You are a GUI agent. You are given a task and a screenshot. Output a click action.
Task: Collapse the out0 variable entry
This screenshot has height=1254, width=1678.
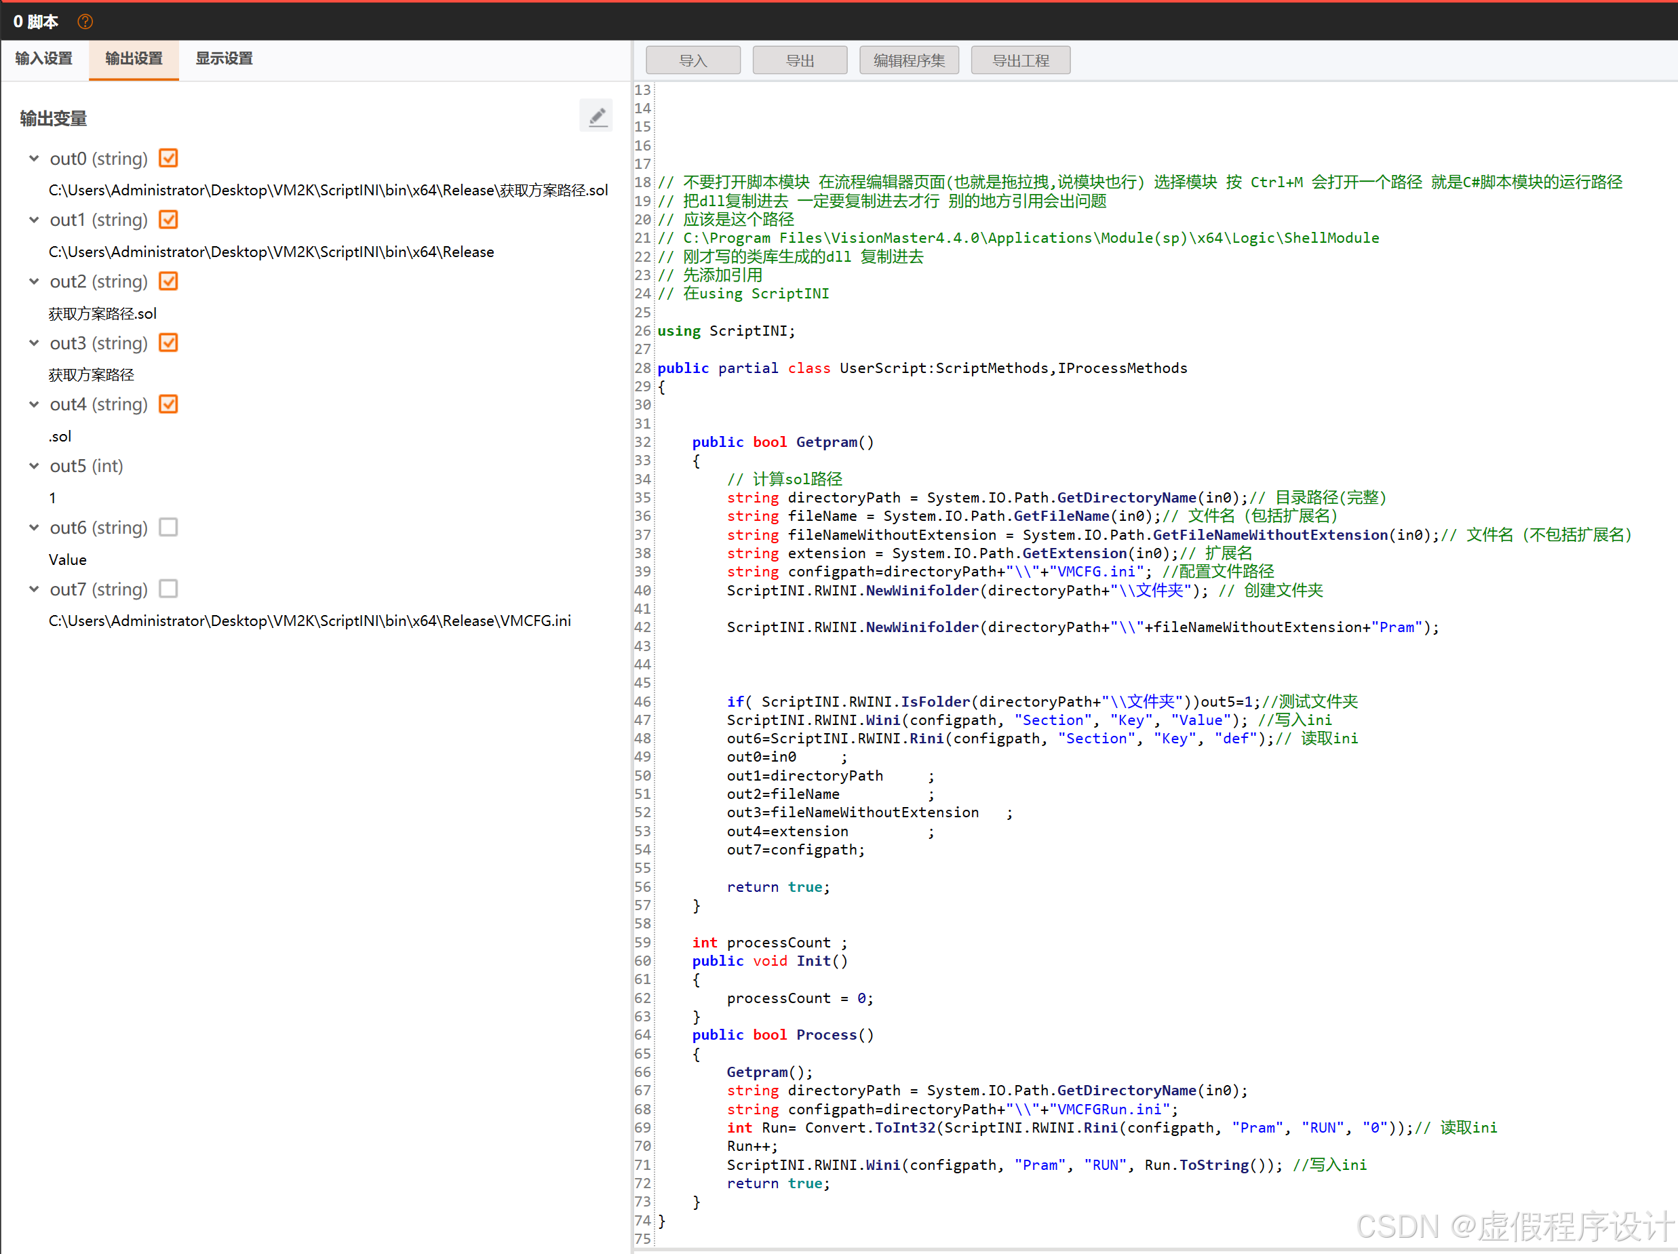click(x=34, y=159)
